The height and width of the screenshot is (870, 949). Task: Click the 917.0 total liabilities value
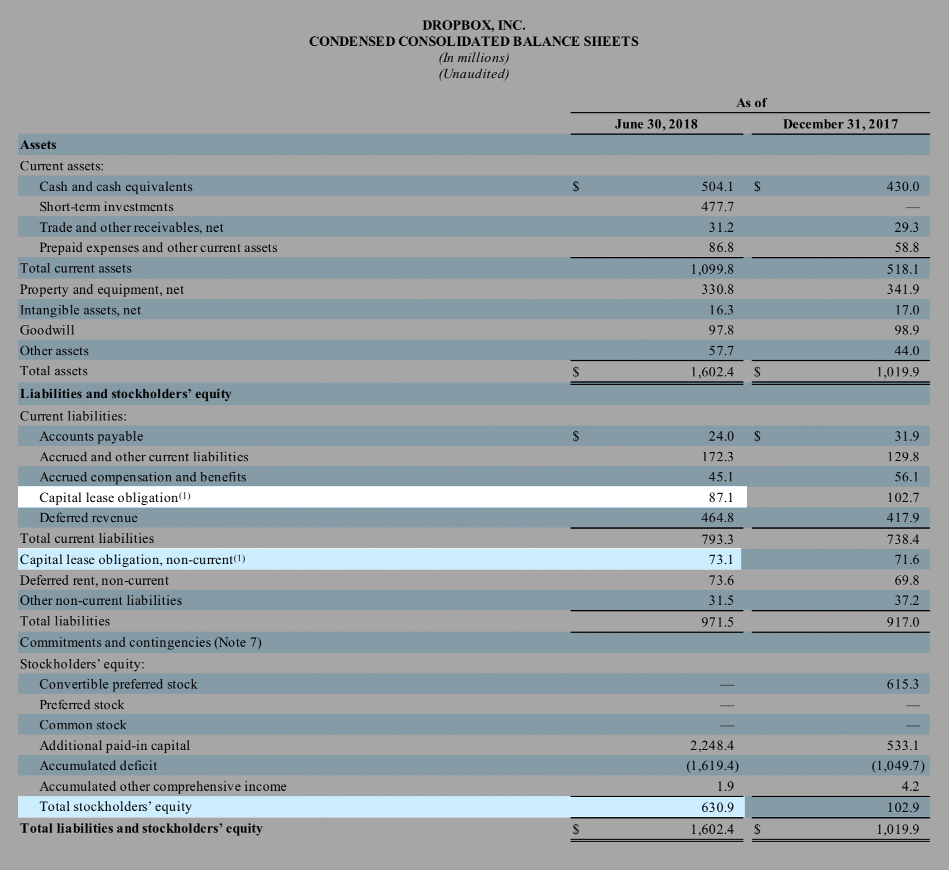pos(903,622)
